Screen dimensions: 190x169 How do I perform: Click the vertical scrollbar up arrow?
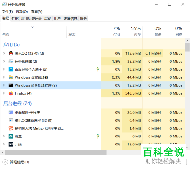[x=187, y=41]
